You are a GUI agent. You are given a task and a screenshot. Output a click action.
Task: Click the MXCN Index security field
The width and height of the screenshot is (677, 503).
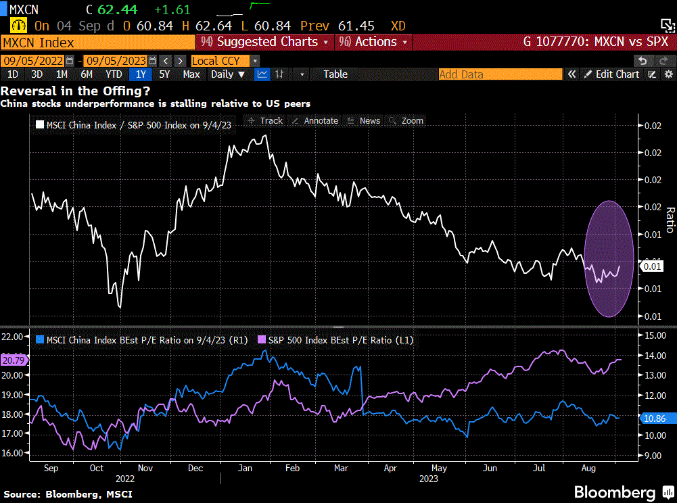97,43
